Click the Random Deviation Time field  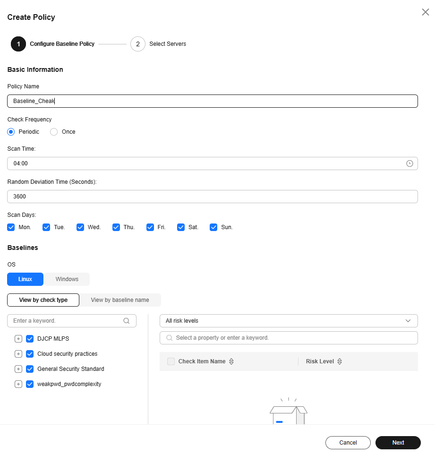[212, 197]
